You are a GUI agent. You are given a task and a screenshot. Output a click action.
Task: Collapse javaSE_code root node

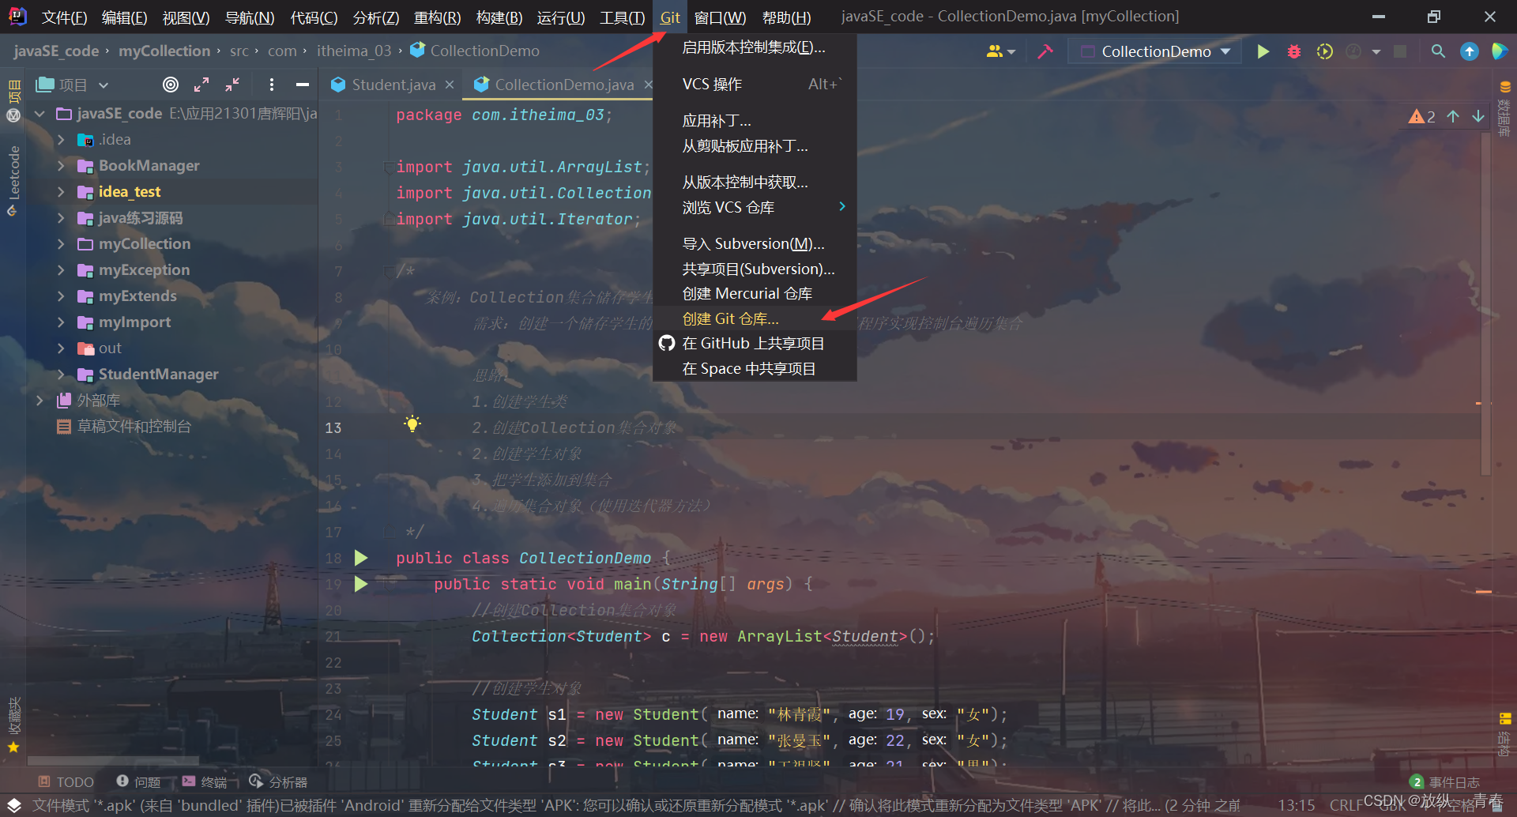coord(40,114)
